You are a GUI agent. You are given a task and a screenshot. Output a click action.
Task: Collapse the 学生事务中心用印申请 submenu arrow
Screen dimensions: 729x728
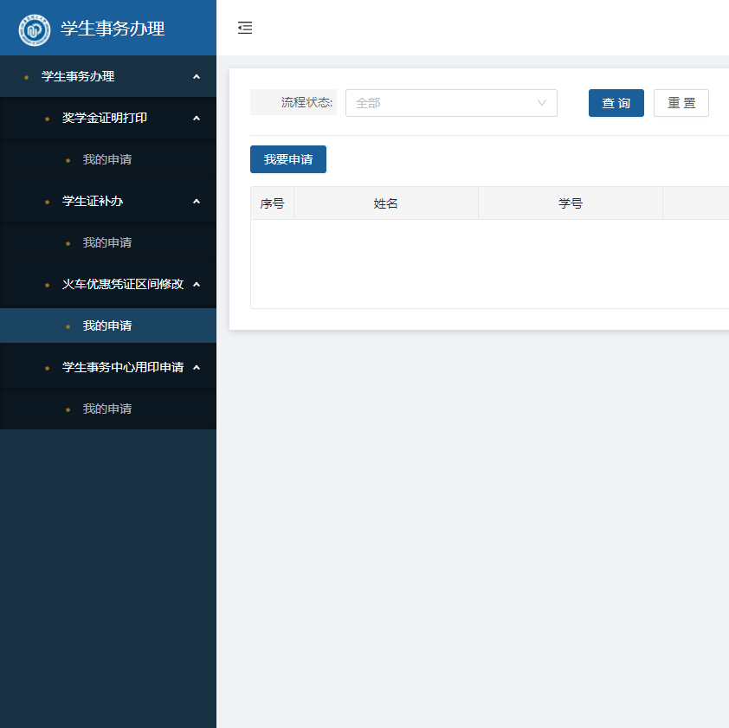pos(197,367)
